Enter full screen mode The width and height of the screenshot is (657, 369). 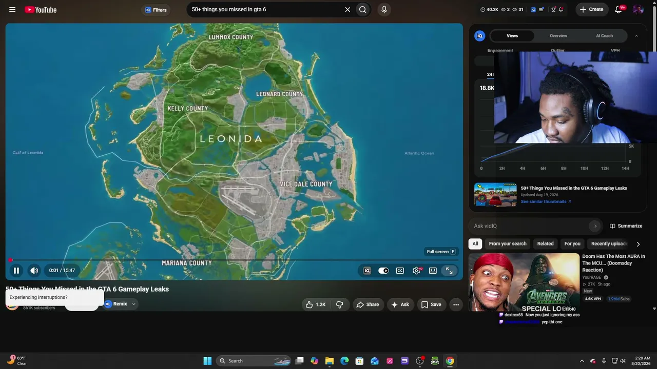(449, 271)
